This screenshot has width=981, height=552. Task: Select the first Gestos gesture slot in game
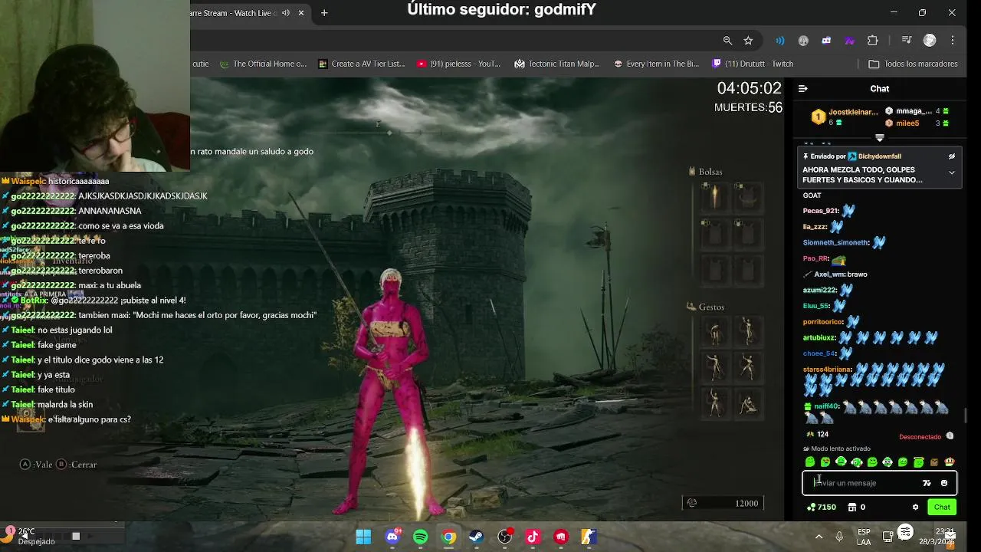click(714, 331)
